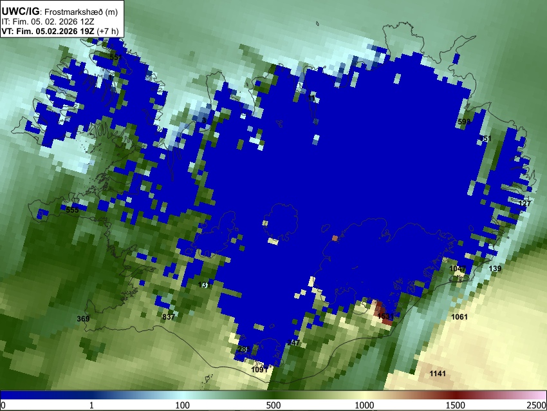Click the '500' tick label on the color scale

[273, 405]
